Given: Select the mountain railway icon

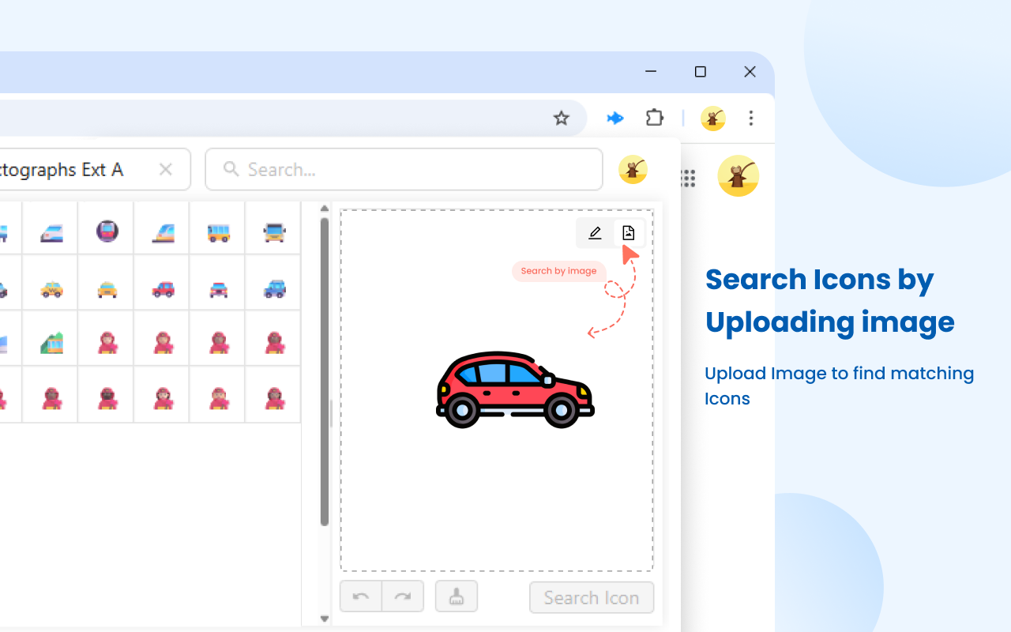Looking at the screenshot, I should (51, 343).
